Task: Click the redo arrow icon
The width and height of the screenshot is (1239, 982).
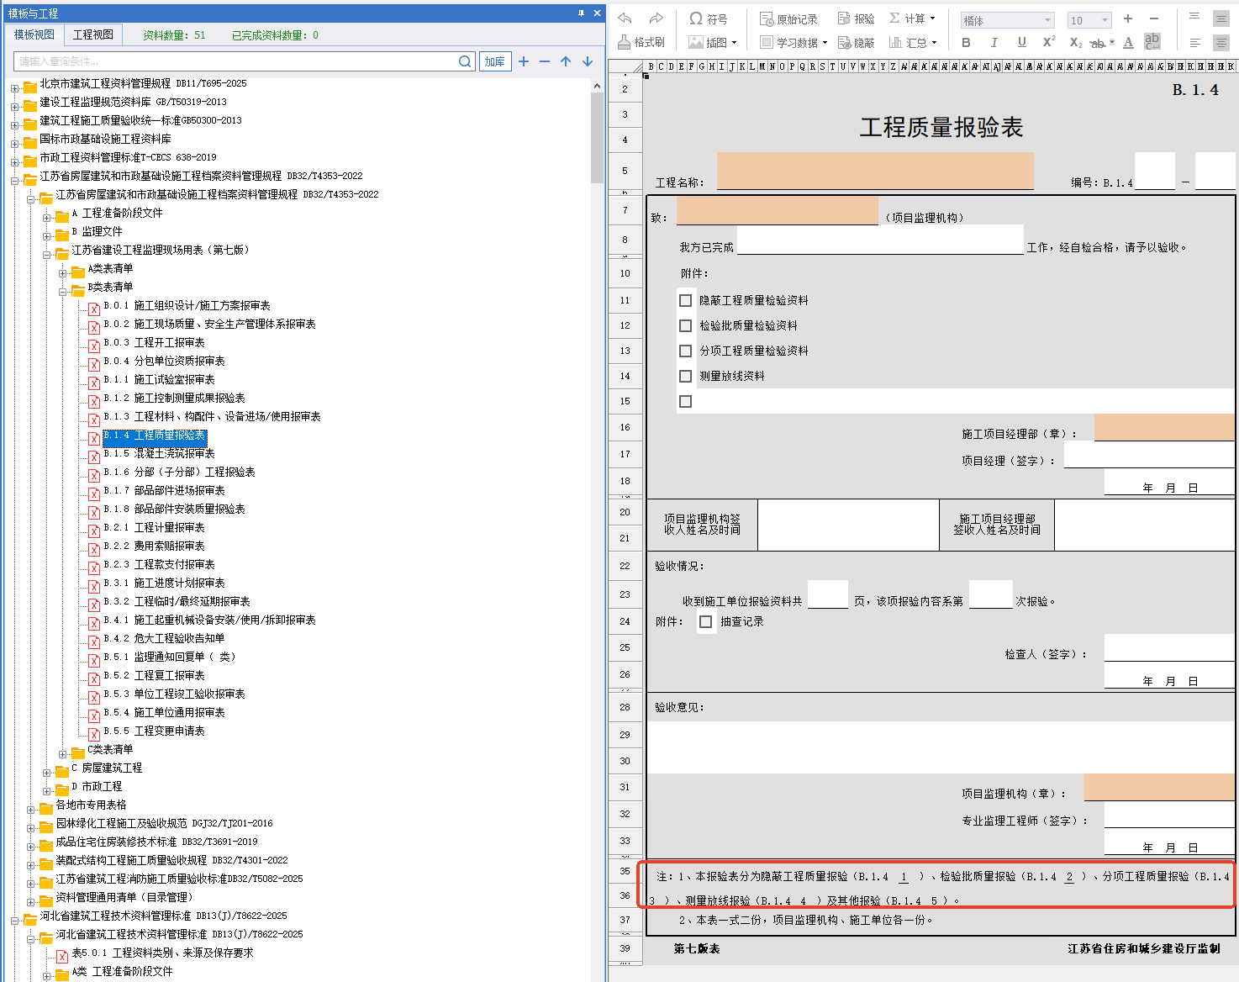Action: point(656,18)
